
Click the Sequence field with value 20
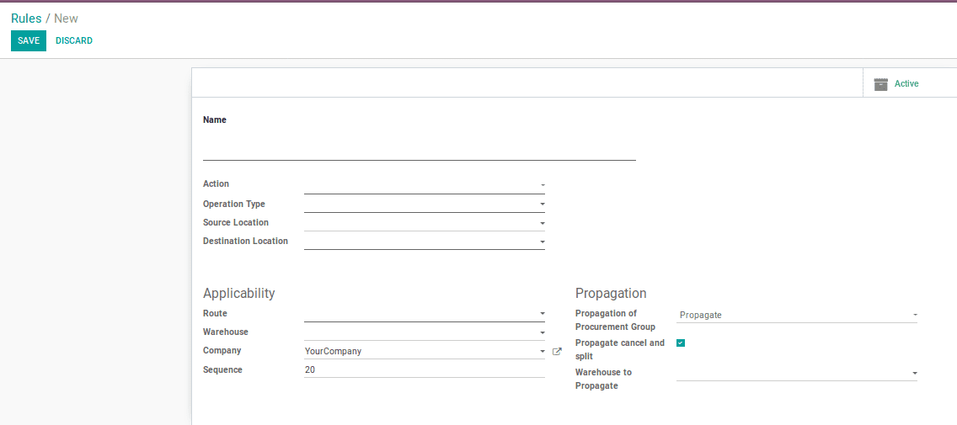point(425,369)
